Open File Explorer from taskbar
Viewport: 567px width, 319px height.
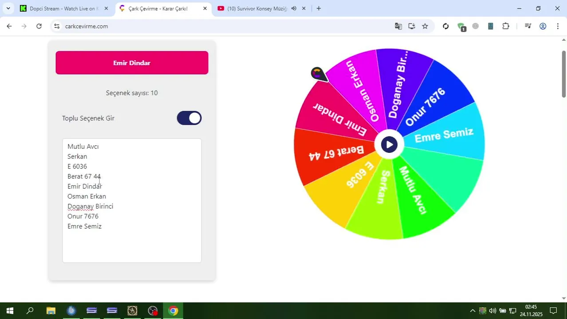[51, 311]
